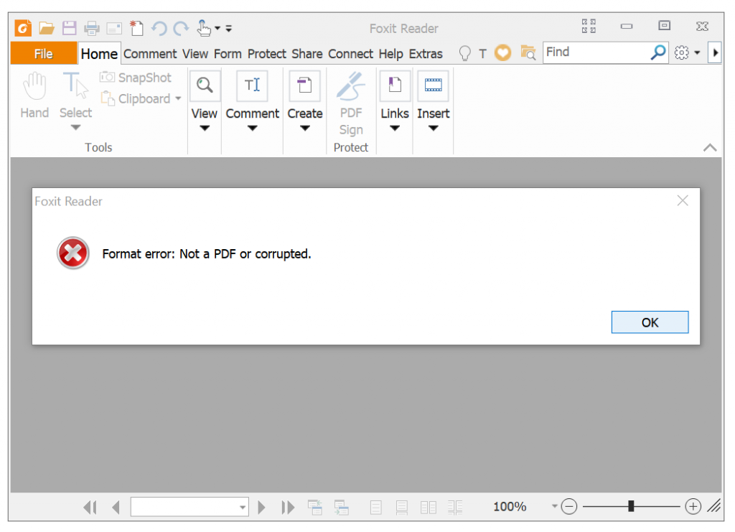Print using the printer icon
This screenshot has width=735, height=532.
92,29
